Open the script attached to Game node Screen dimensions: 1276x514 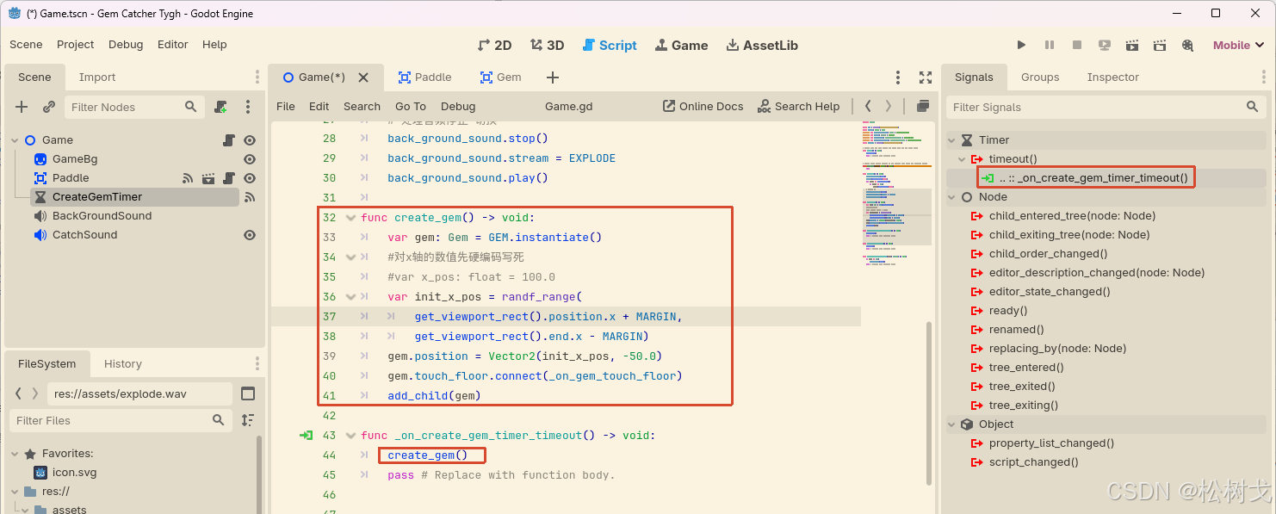coord(229,139)
